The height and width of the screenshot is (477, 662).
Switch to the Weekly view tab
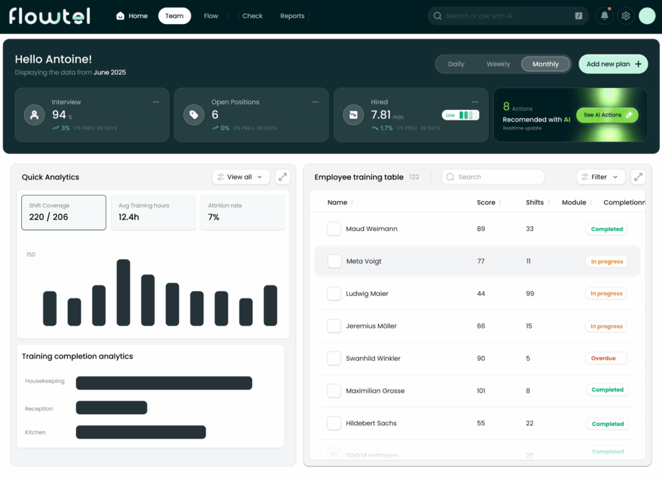pos(498,64)
